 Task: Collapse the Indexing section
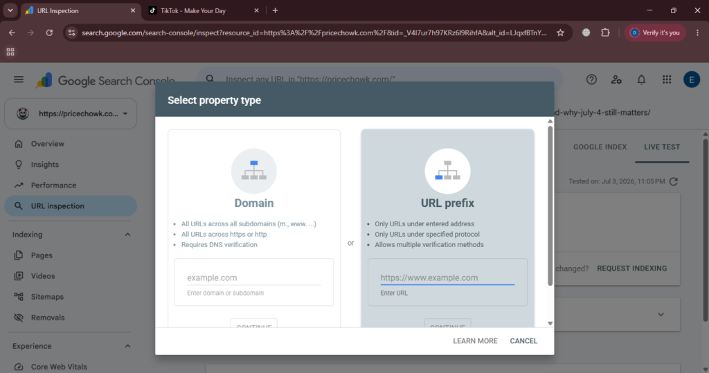[127, 235]
